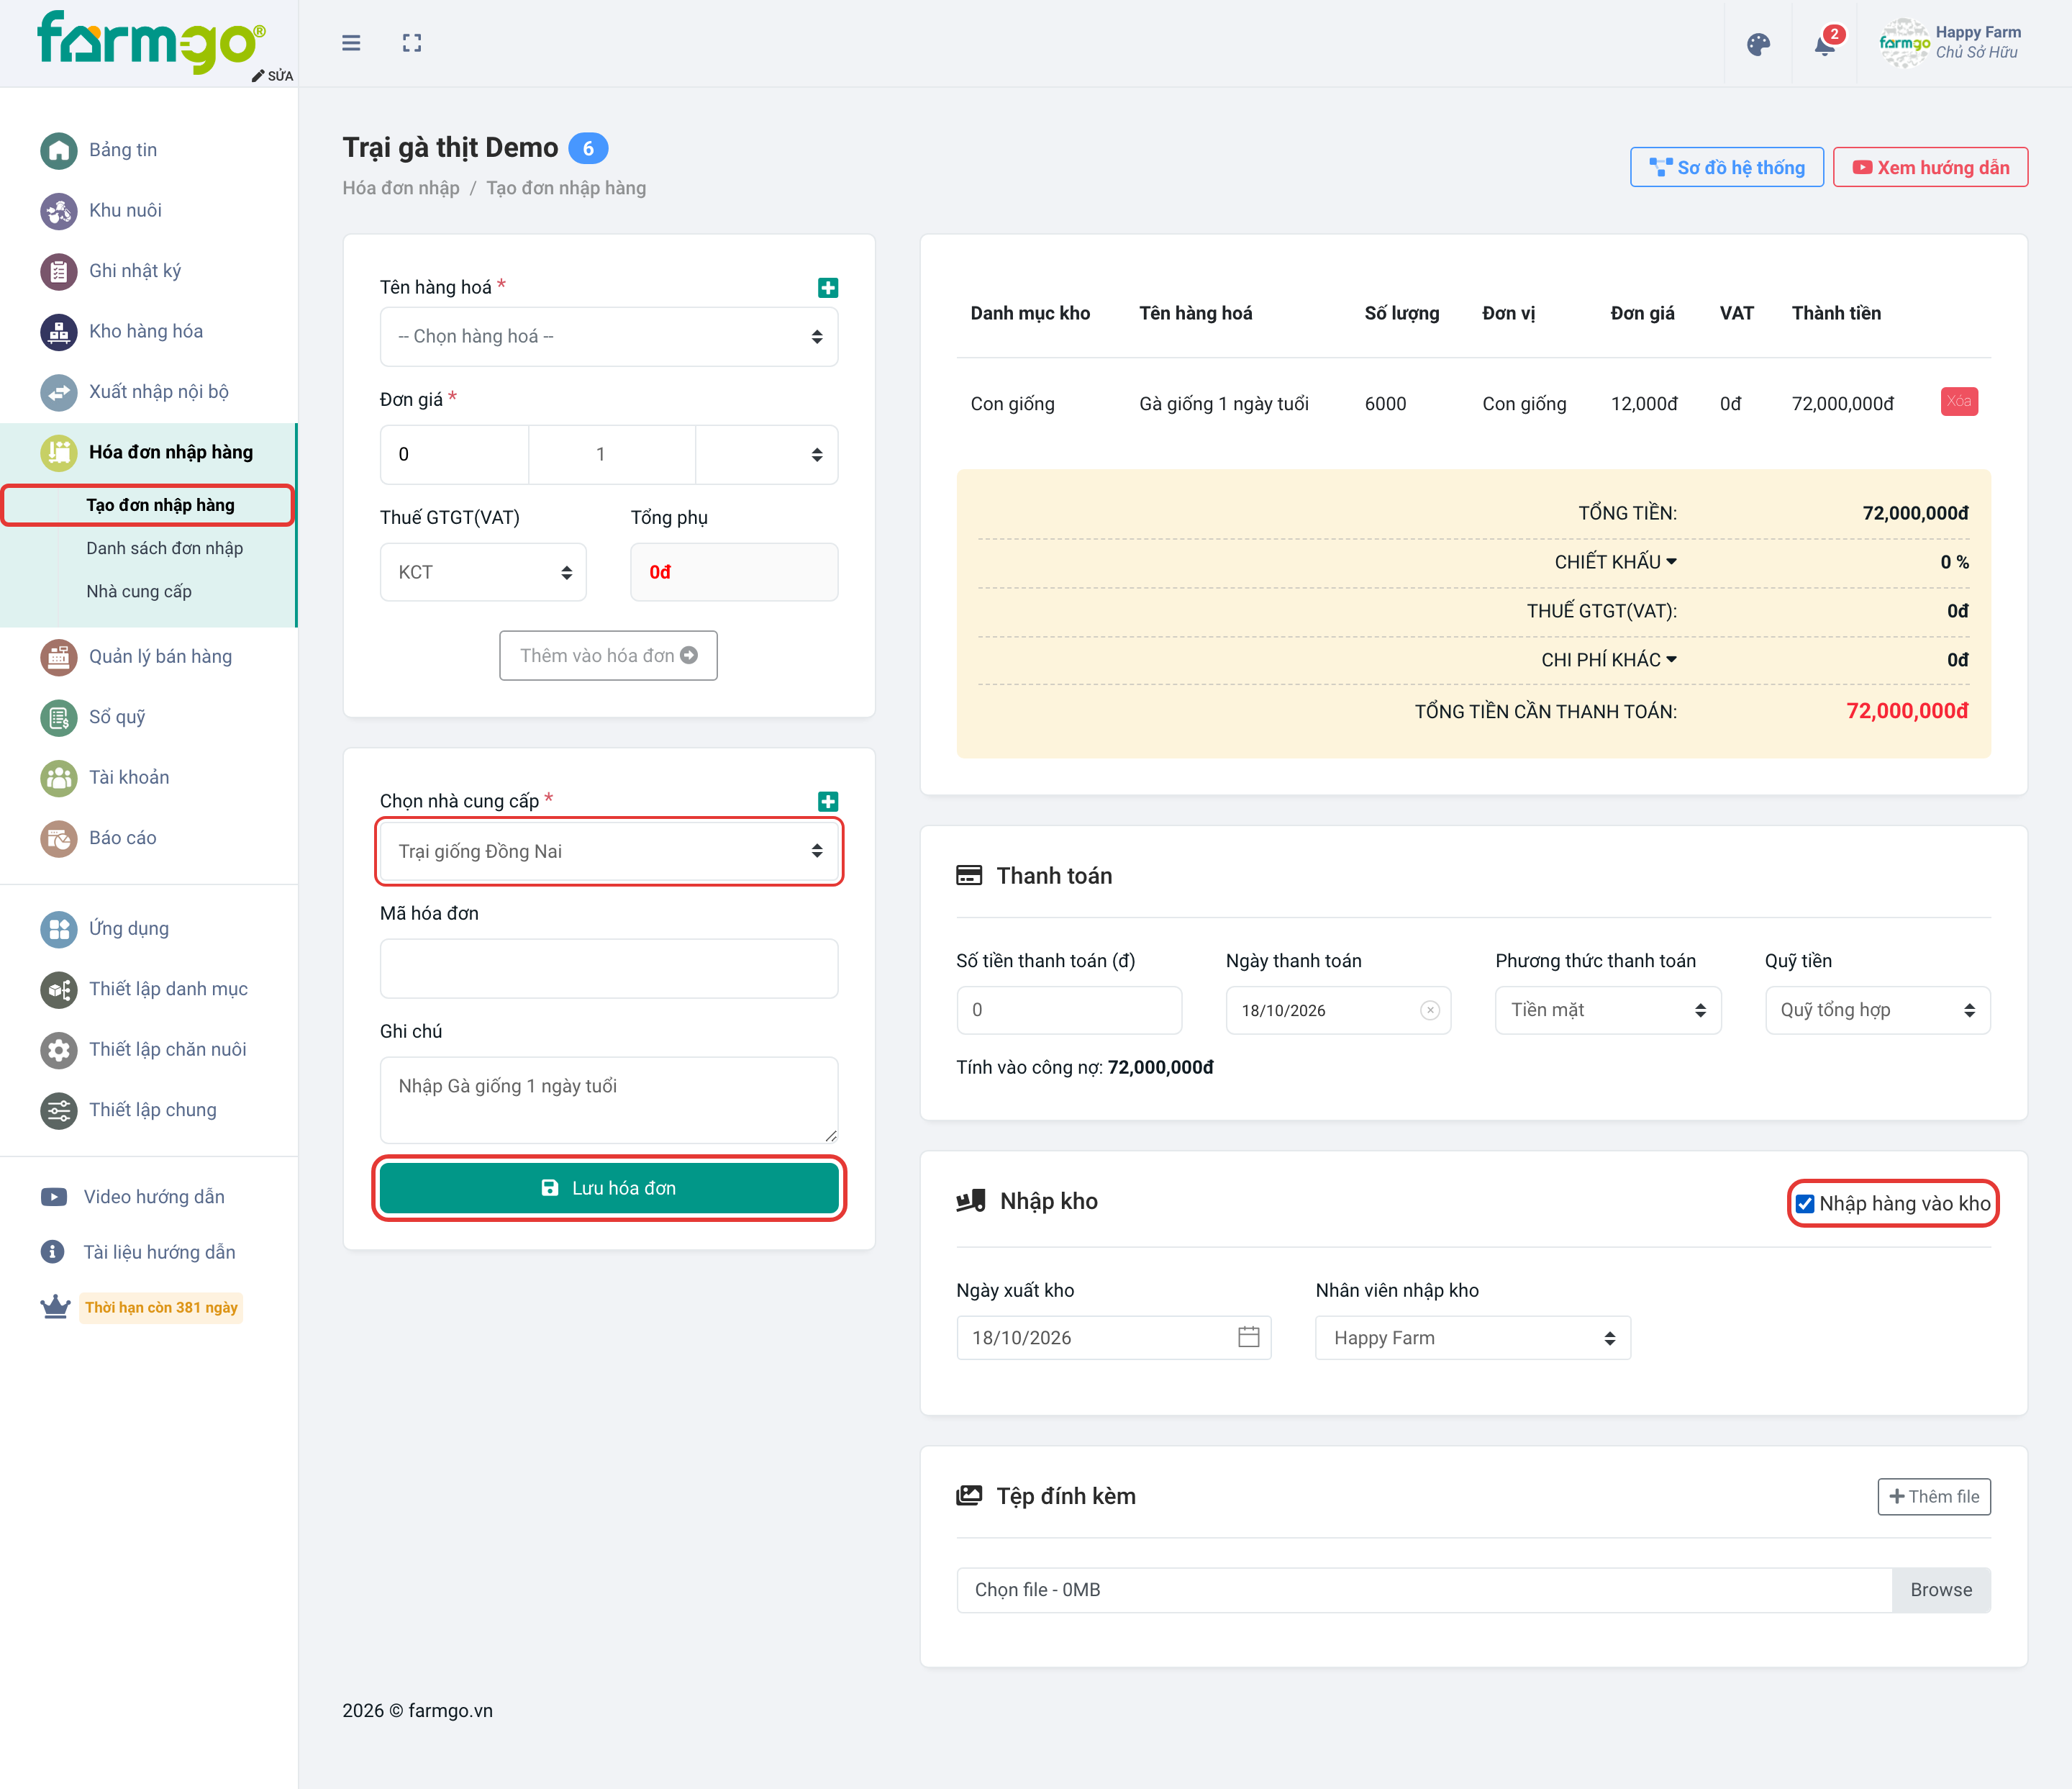Screen dimensions: 2072x1789
Task: Open the Happy Farm staff dropdown
Action: [1473, 1338]
